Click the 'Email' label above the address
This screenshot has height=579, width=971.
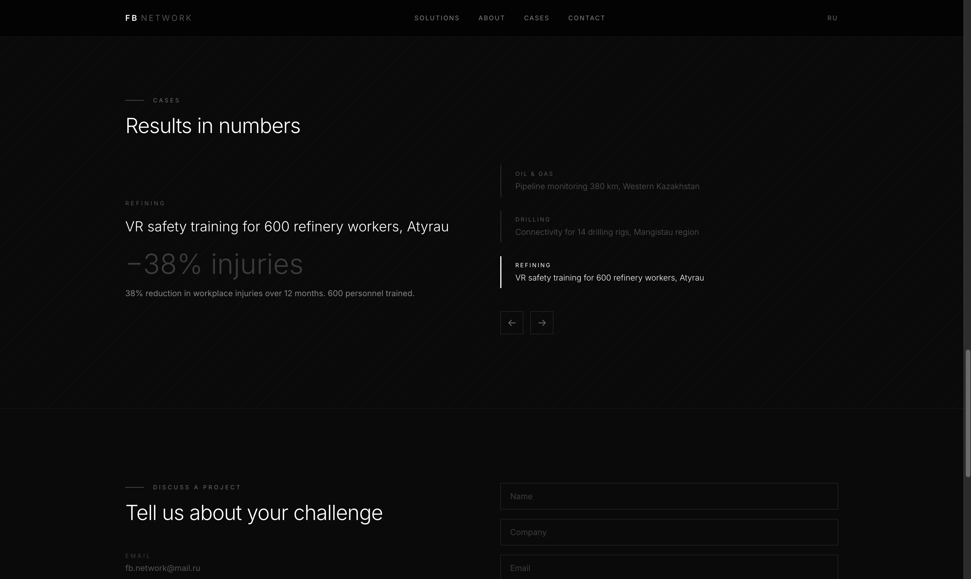(x=138, y=556)
